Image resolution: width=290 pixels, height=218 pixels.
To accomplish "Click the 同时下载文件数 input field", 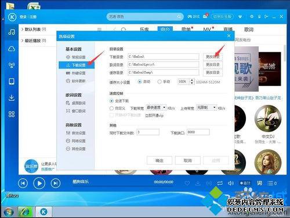I will coord(148,132).
